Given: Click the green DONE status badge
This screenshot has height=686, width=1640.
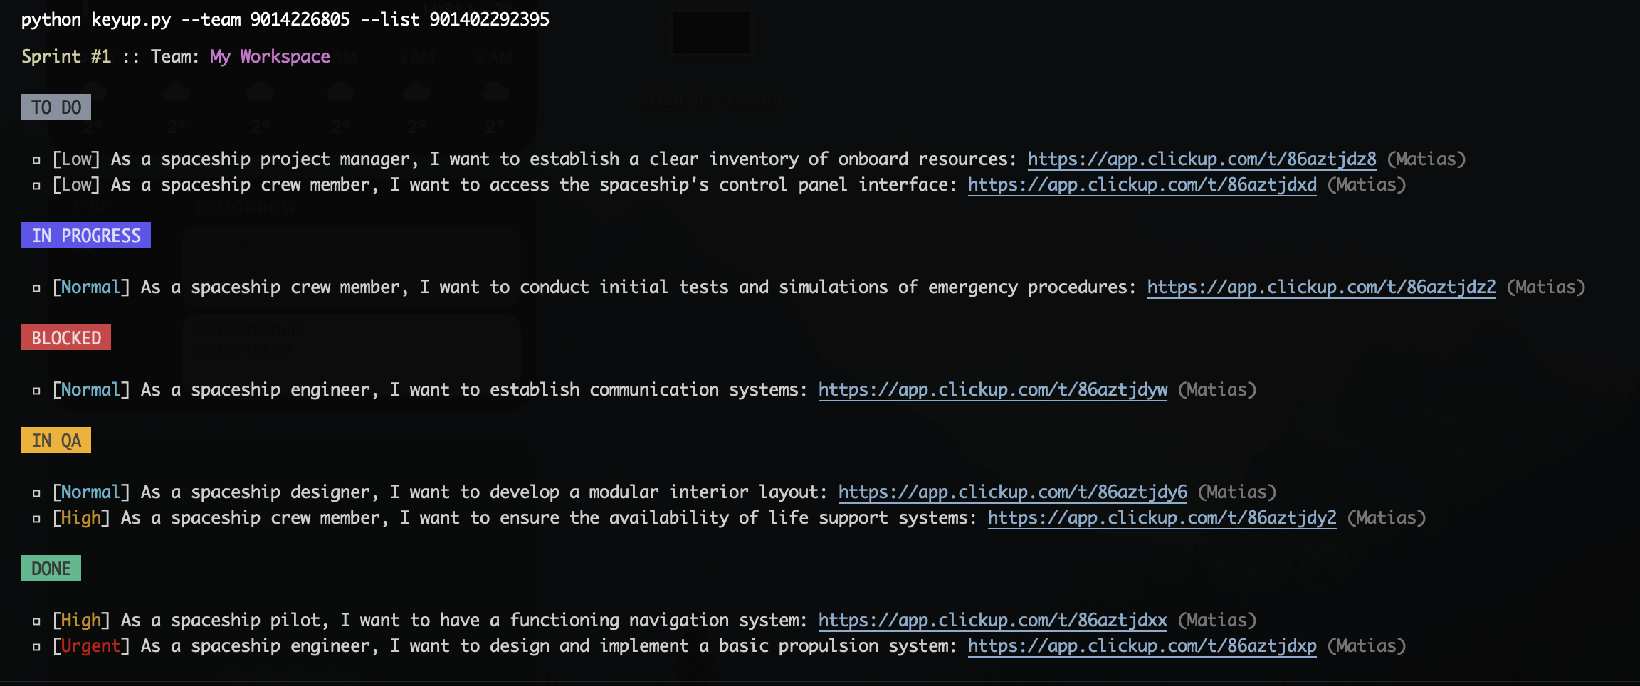Looking at the screenshot, I should coord(51,569).
